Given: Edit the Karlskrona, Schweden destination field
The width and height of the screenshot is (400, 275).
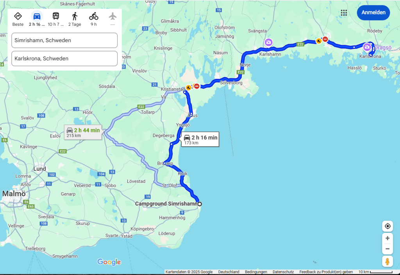Looking at the screenshot, I should (64, 59).
